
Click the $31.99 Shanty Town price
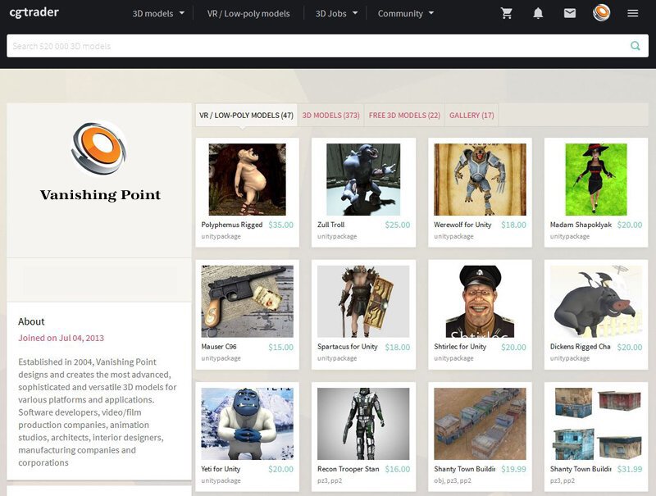tap(630, 469)
